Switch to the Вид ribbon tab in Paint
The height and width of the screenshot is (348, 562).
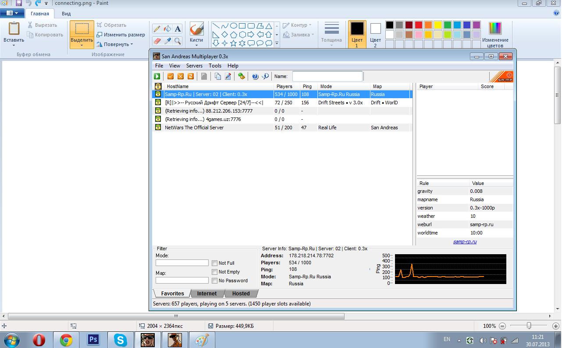coord(66,14)
